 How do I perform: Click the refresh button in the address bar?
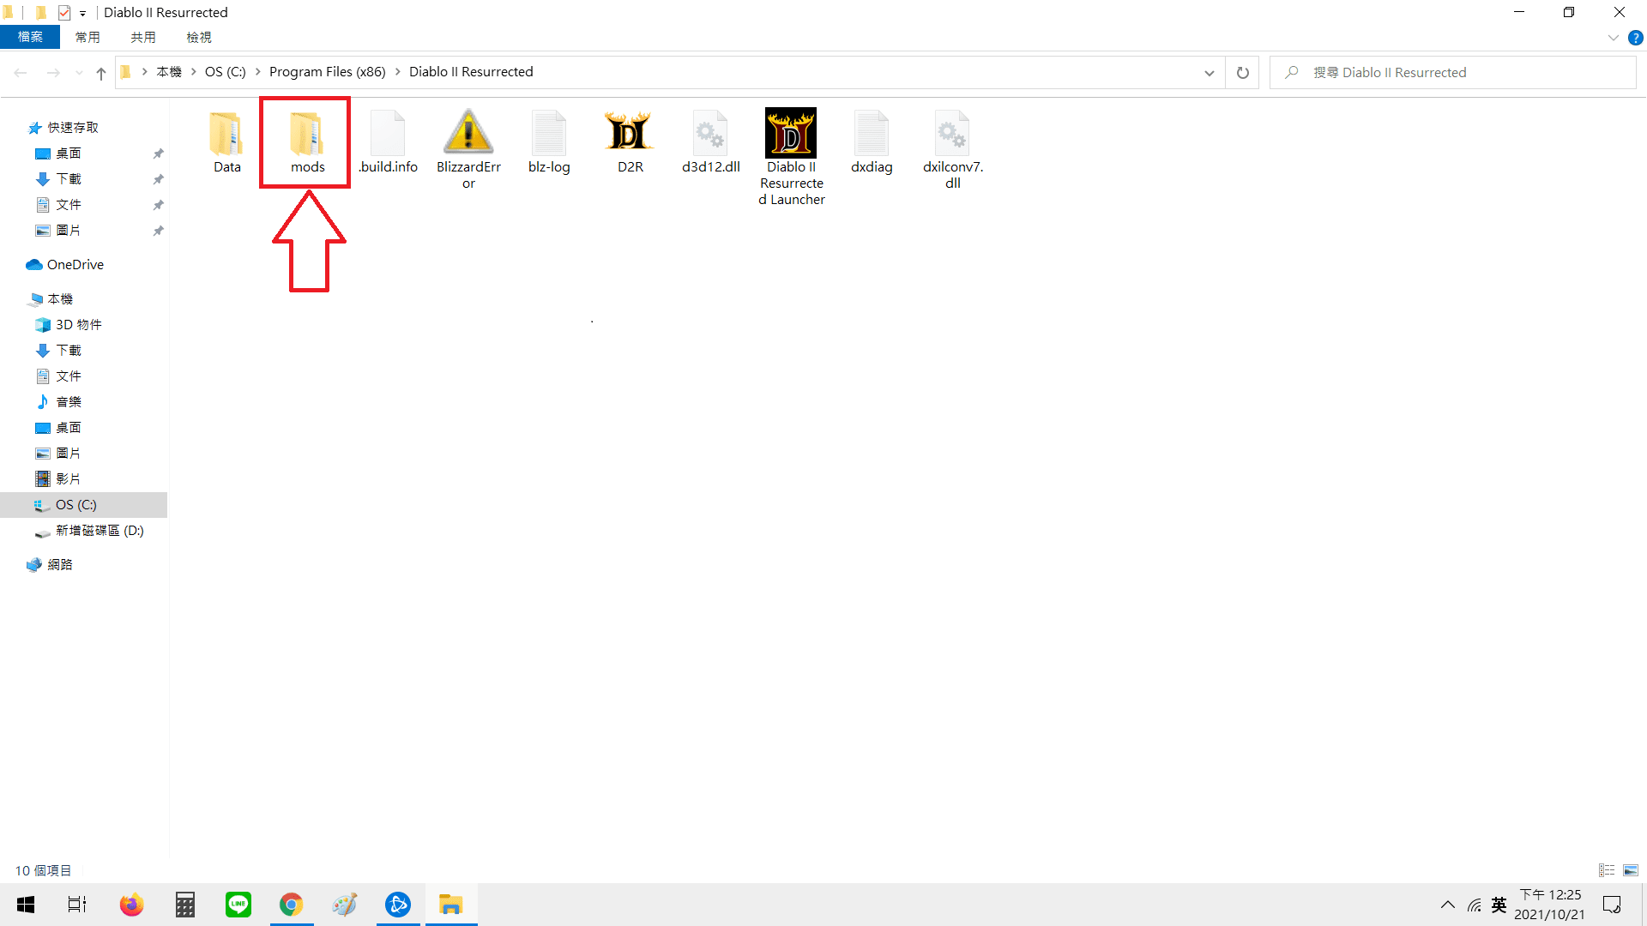point(1242,73)
